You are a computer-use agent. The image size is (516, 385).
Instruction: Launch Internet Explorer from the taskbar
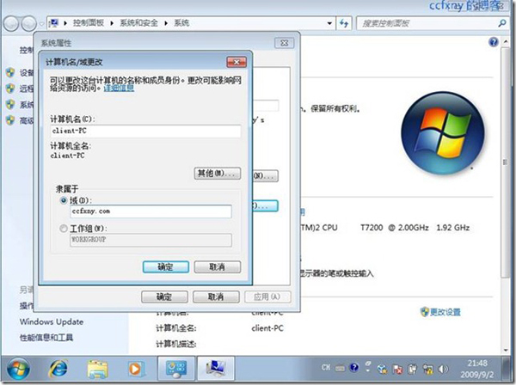tap(58, 368)
